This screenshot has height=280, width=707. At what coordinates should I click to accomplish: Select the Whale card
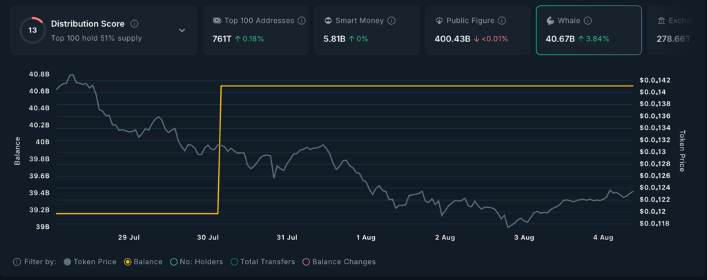(x=589, y=30)
